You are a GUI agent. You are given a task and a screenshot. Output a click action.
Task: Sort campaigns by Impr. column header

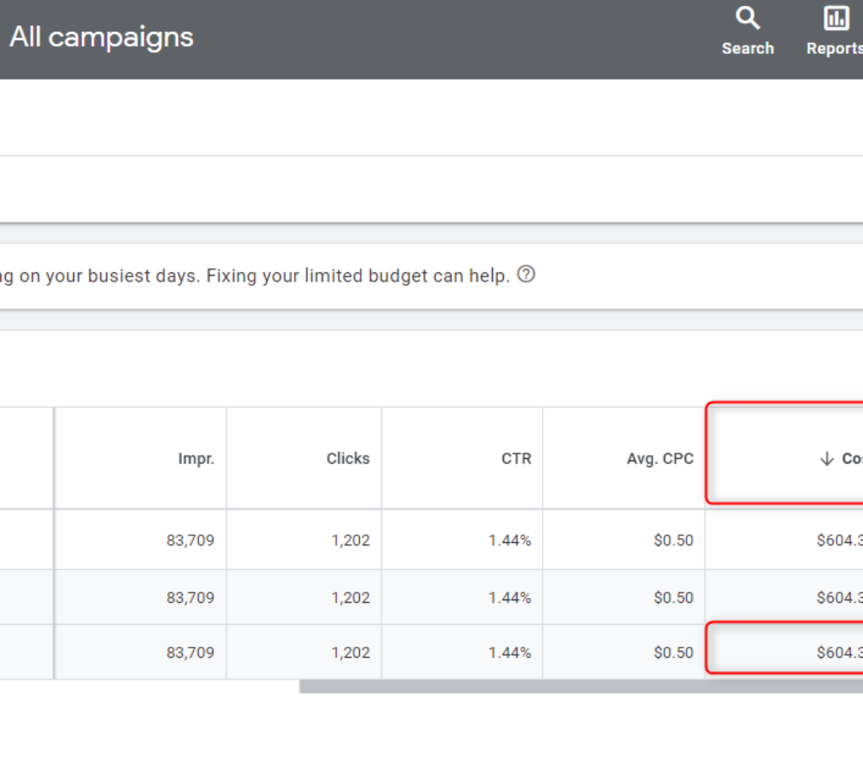(x=197, y=459)
